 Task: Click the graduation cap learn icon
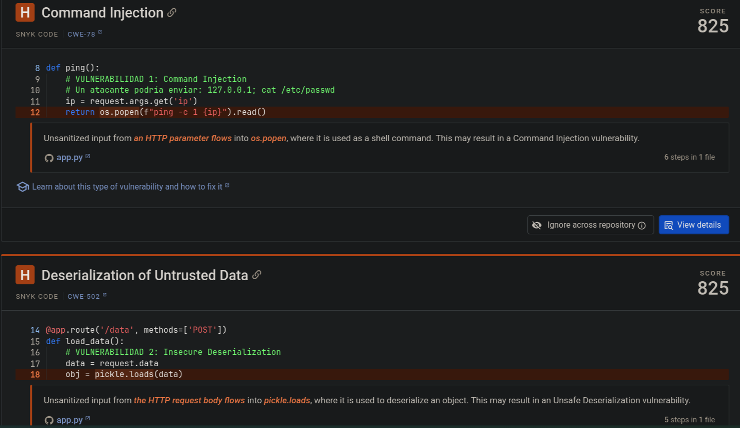tap(22, 186)
